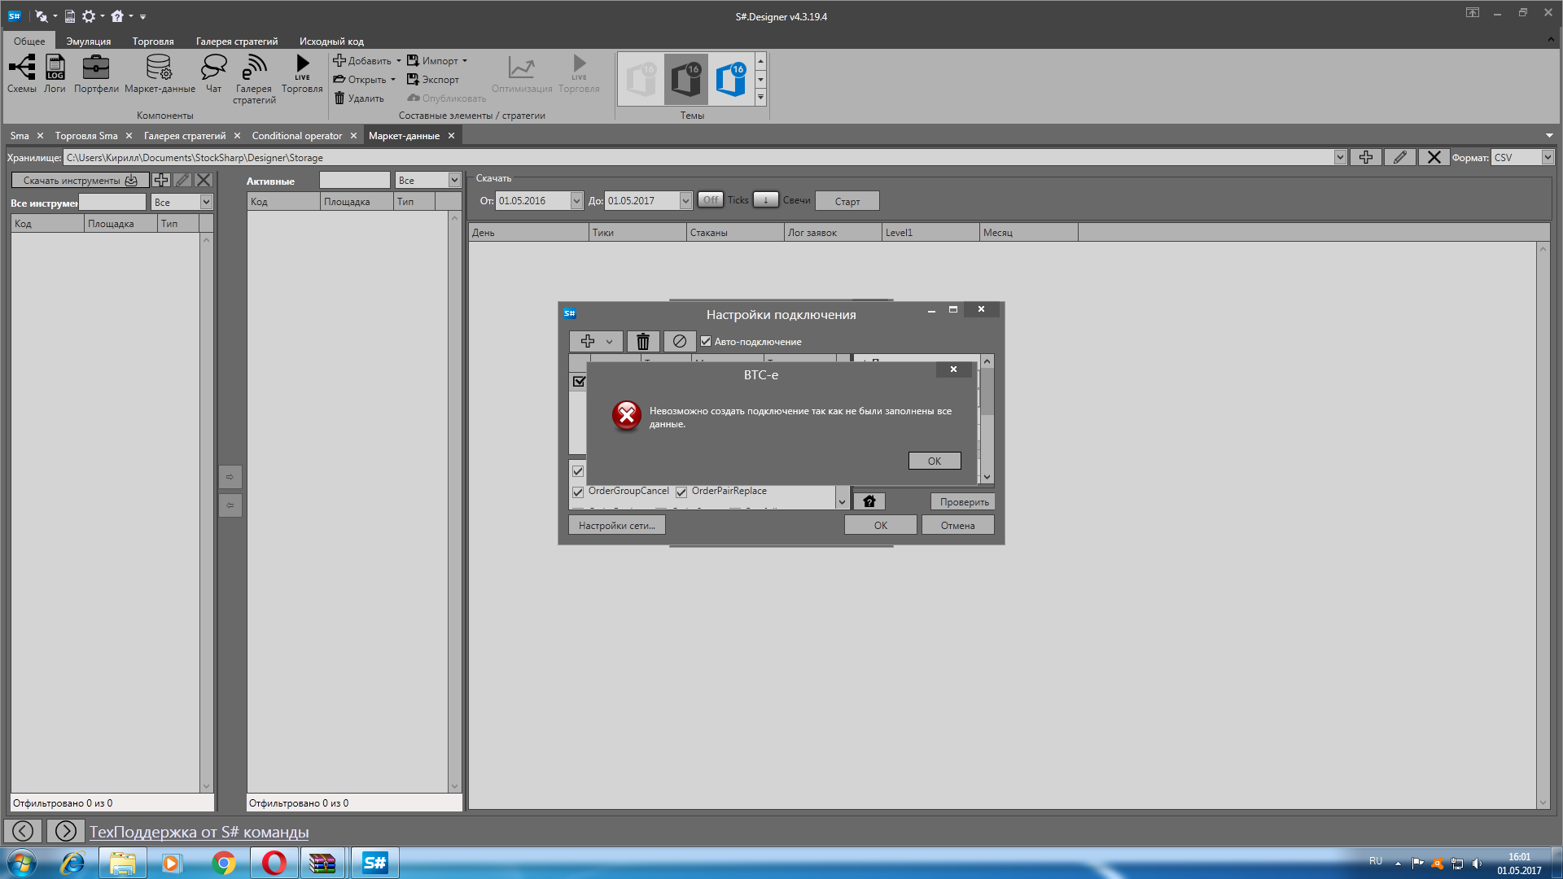Open the Conditional operator document tab
The height and width of the screenshot is (879, 1563).
coord(296,136)
